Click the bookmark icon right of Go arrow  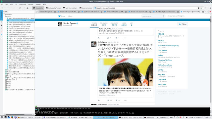[210, 8]
